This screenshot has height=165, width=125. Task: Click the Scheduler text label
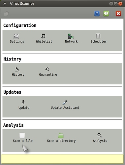(x=99, y=42)
